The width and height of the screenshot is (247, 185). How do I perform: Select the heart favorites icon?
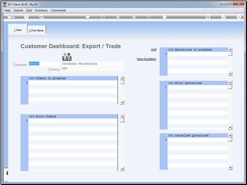87,17
